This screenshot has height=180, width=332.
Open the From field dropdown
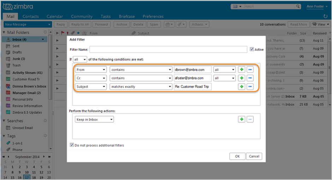click(x=91, y=70)
